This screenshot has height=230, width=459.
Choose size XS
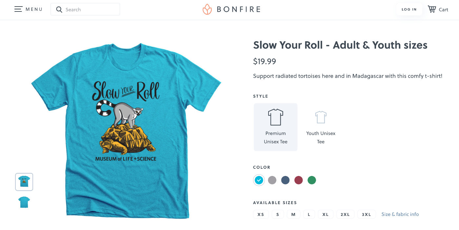click(x=261, y=214)
